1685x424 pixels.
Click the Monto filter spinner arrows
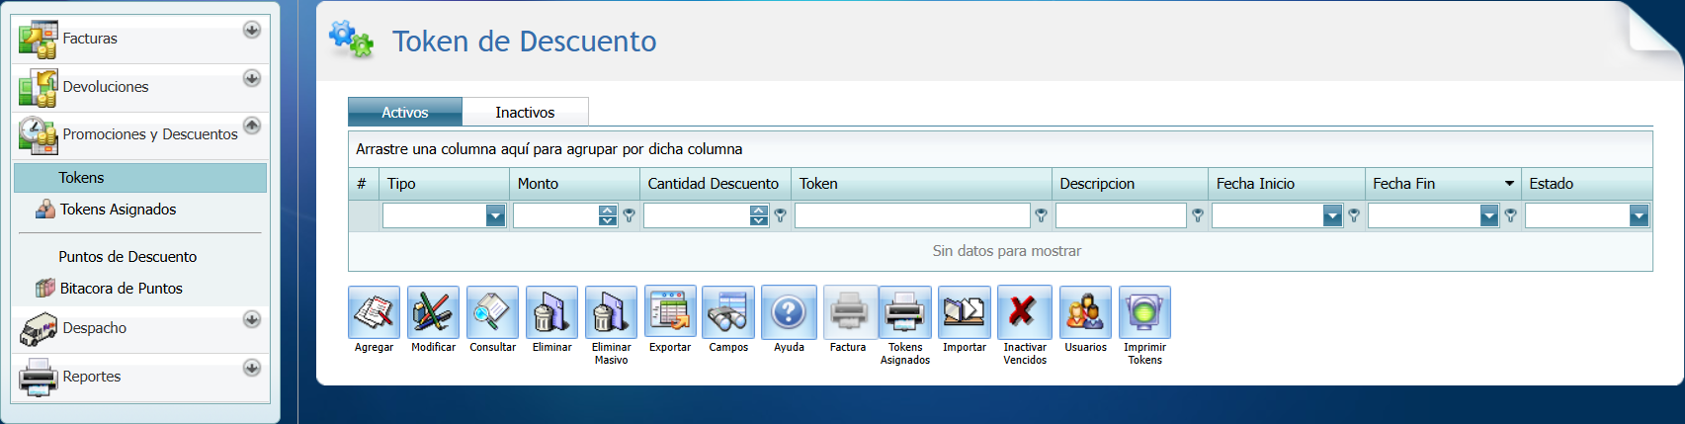[607, 215]
